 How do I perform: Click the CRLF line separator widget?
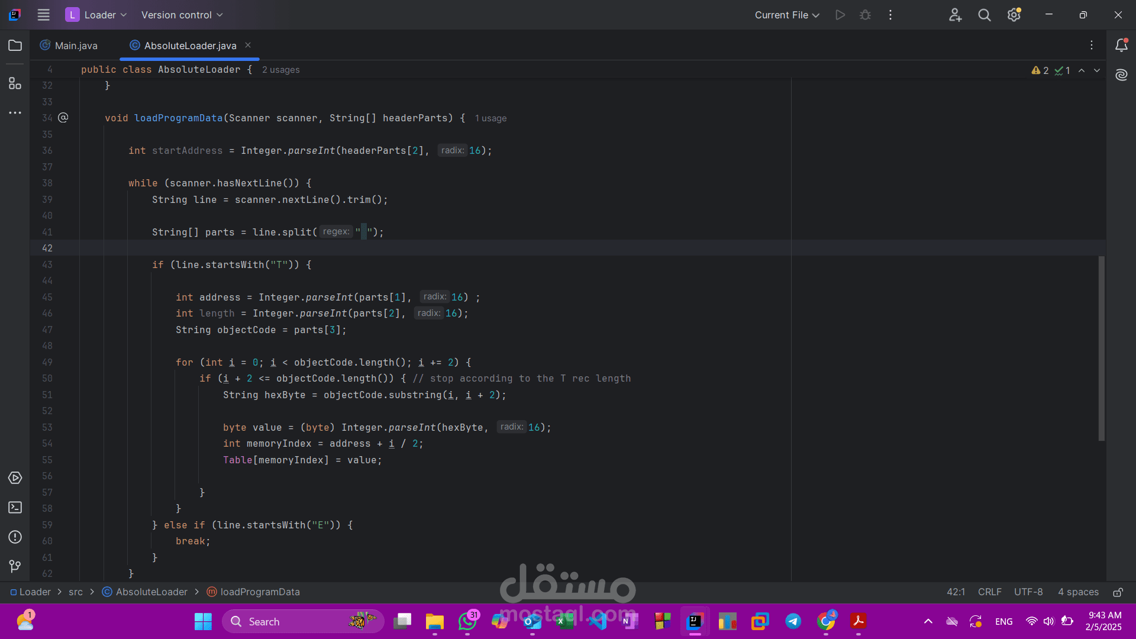(x=989, y=592)
